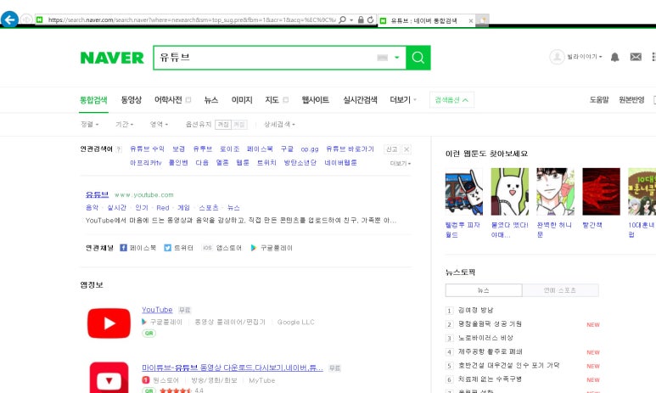Open the 웹사이트 tab

pyautogui.click(x=316, y=99)
